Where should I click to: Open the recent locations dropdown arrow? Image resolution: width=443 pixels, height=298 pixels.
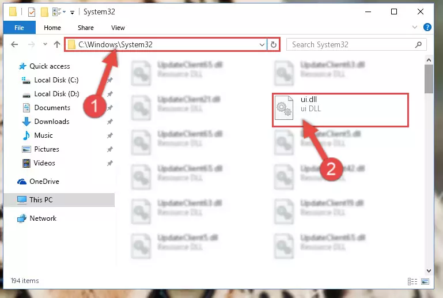click(x=45, y=44)
